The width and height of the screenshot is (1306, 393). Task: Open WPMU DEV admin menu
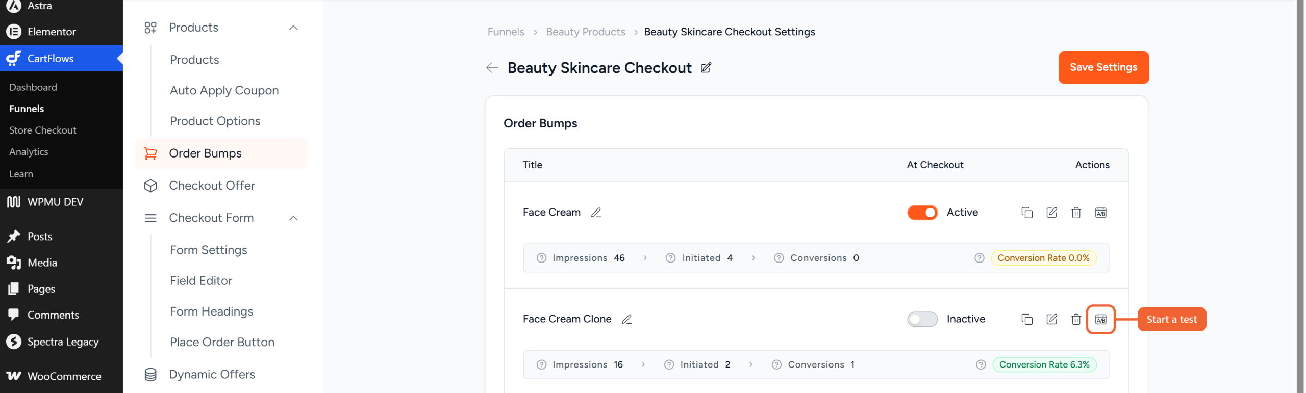click(61, 202)
